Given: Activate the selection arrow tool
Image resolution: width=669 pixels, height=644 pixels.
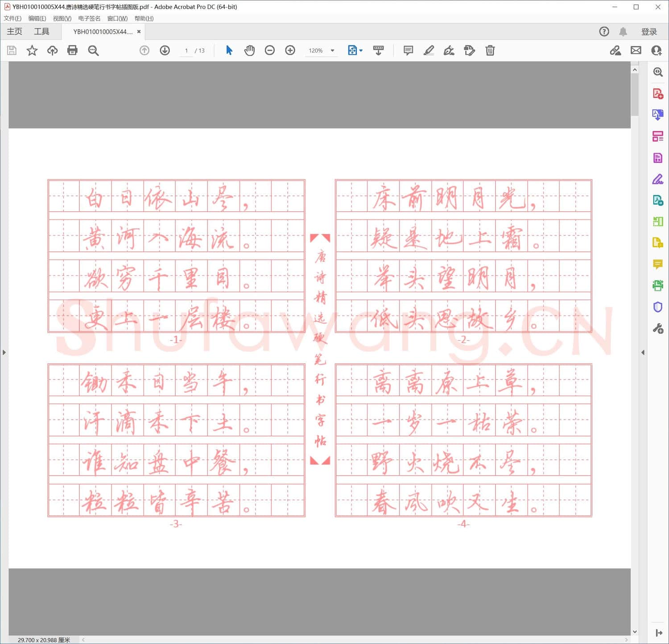Looking at the screenshot, I should click(229, 50).
